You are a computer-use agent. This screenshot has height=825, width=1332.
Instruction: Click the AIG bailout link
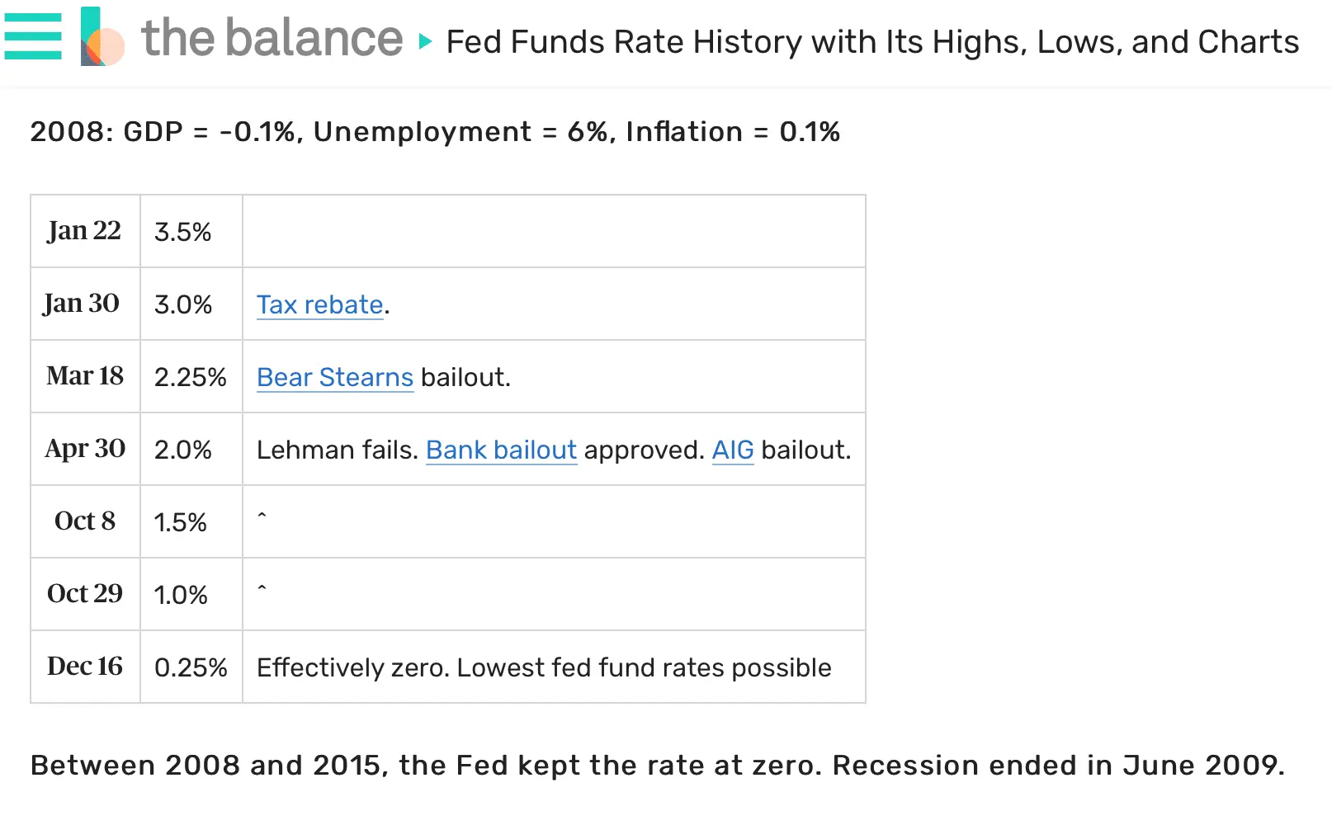point(732,450)
